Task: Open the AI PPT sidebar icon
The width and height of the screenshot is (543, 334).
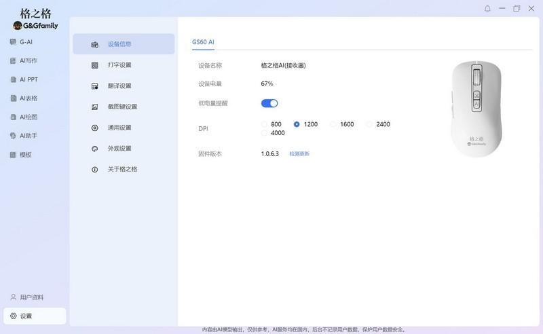Action: pos(13,79)
